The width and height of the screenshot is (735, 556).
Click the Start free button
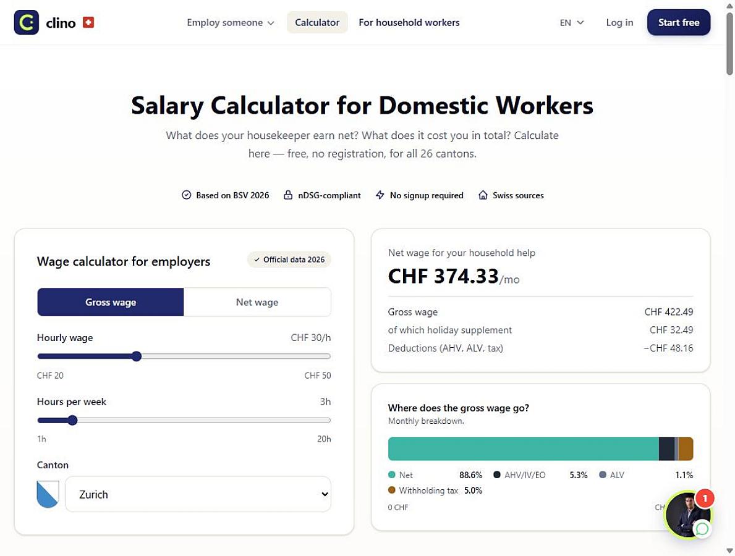point(678,22)
